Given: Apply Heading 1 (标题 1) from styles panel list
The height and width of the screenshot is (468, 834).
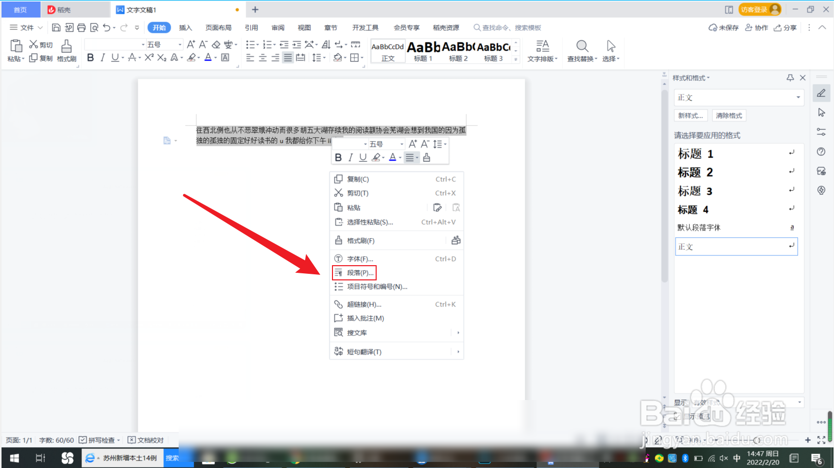Looking at the screenshot, I should pos(736,154).
